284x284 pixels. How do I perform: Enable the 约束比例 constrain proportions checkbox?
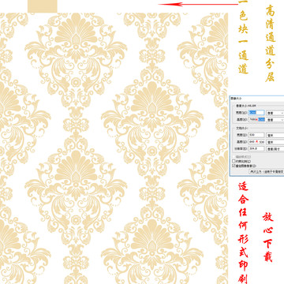click(234, 161)
